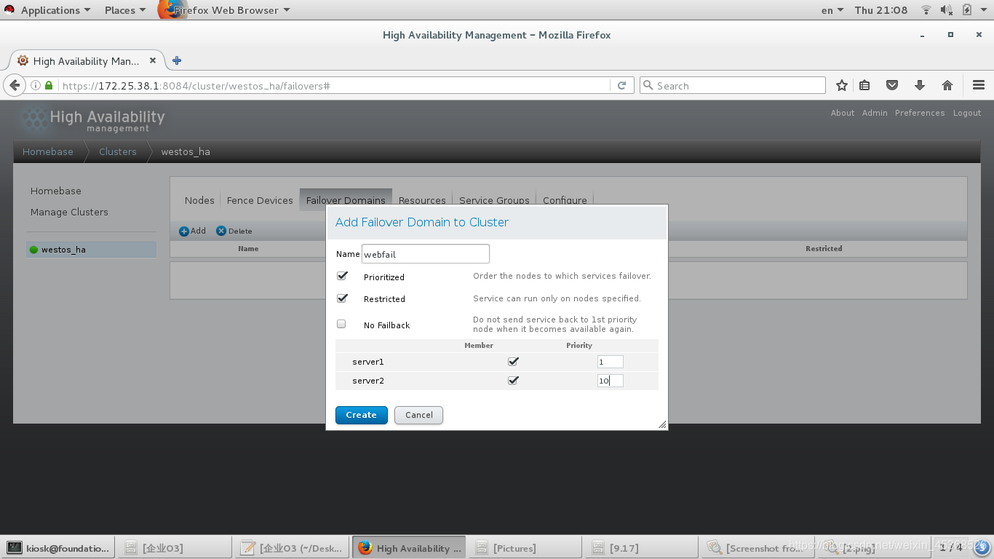Click the Restricted column header
The image size is (994, 559).
pos(824,249)
